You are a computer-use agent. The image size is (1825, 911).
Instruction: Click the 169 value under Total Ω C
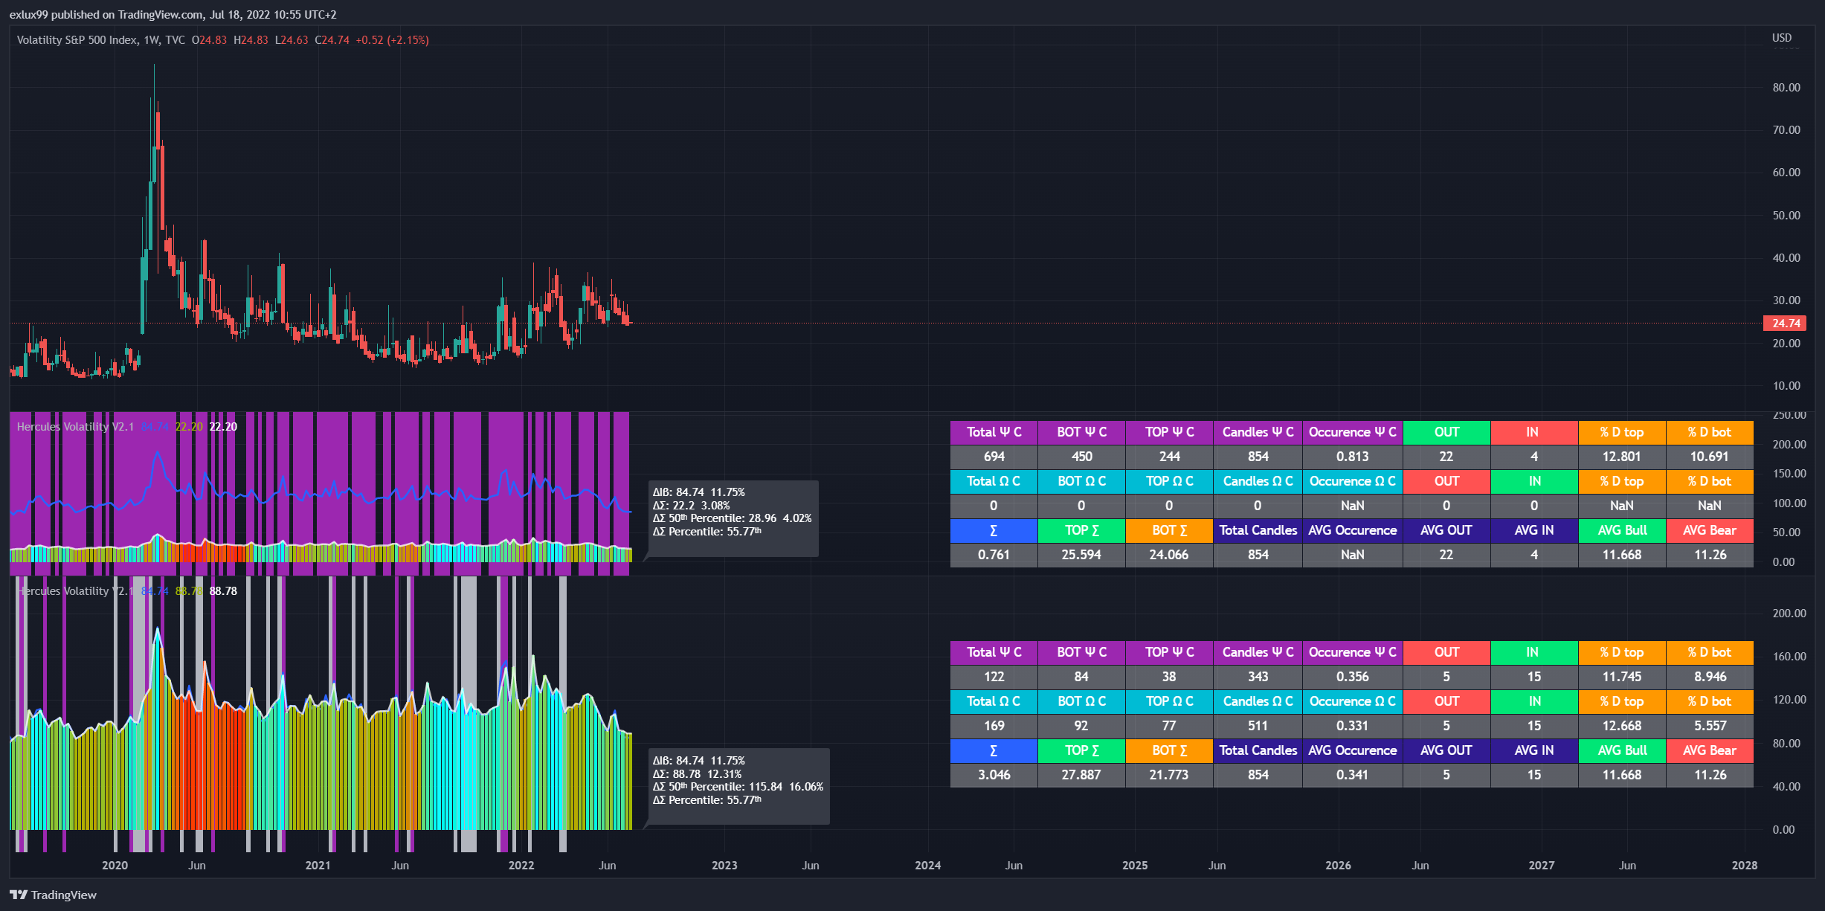[994, 726]
